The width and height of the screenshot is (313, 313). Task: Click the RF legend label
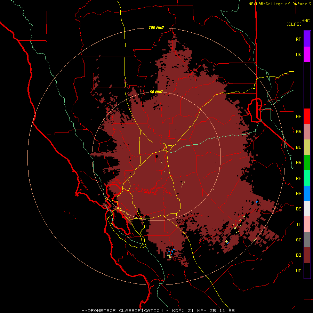click(x=298, y=39)
